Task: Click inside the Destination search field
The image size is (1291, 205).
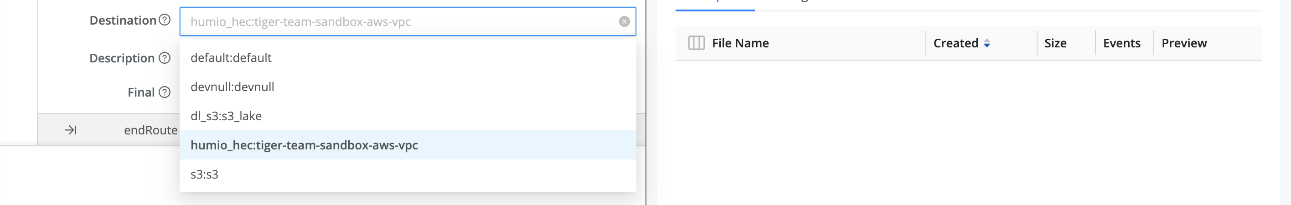Action: (401, 21)
